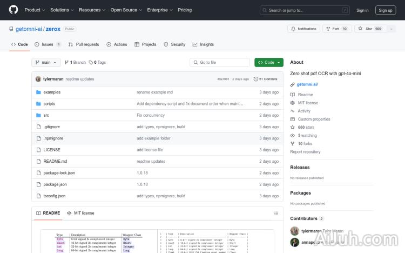Click the README.md file icon
The height and width of the screenshot is (253, 405).
[38, 161]
